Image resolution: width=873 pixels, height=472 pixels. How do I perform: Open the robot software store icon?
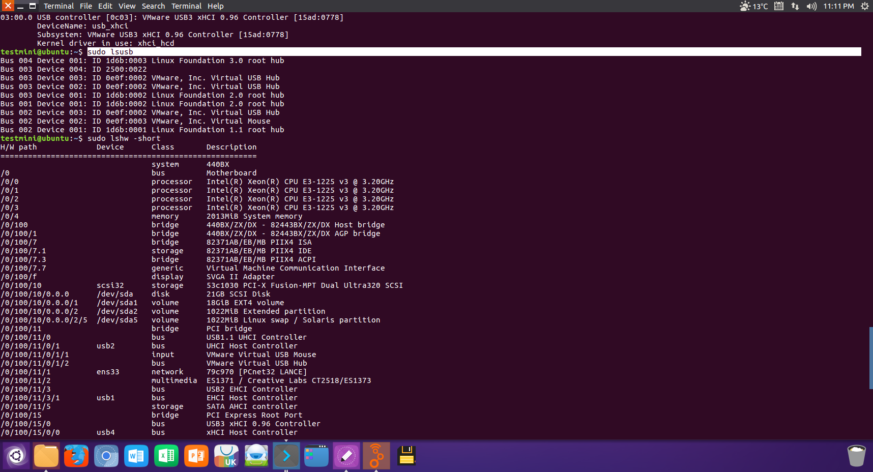click(256, 456)
